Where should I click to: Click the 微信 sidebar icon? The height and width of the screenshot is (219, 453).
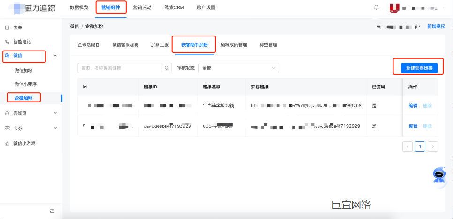(x=7, y=55)
